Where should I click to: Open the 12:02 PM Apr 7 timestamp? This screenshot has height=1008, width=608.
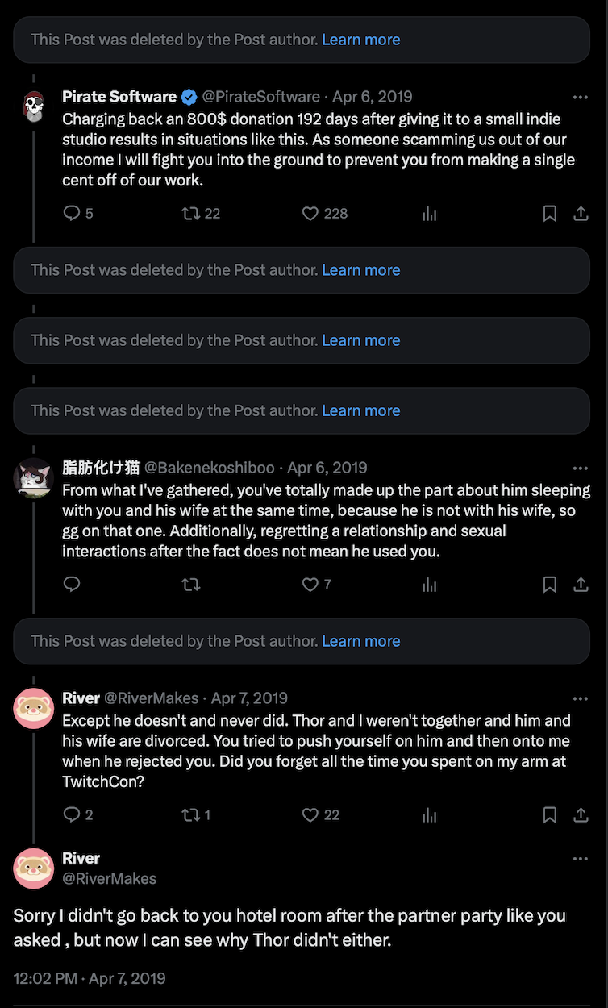90,978
